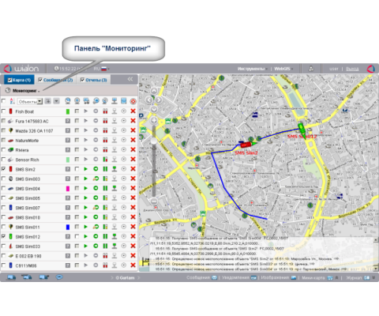Click the red circle-X header icon to clear list
Screen dimensions: 379x316
click(x=133, y=101)
